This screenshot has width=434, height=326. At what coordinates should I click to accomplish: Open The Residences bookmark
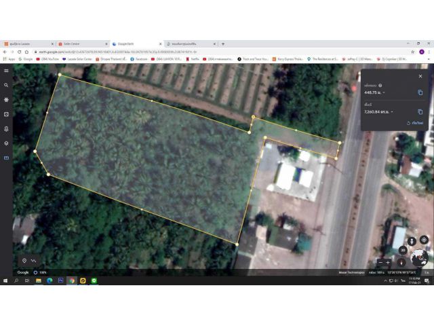[323, 59]
